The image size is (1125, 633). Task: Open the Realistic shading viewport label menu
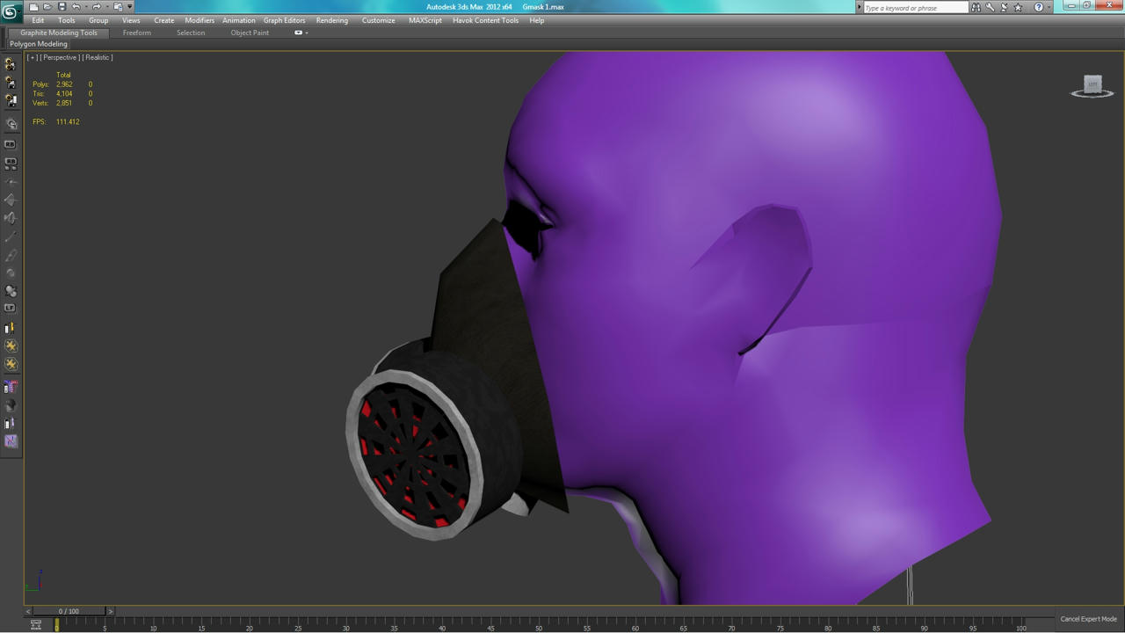[98, 57]
